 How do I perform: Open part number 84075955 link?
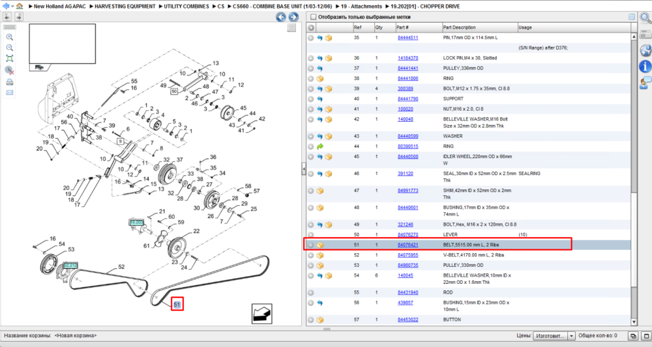(408, 255)
